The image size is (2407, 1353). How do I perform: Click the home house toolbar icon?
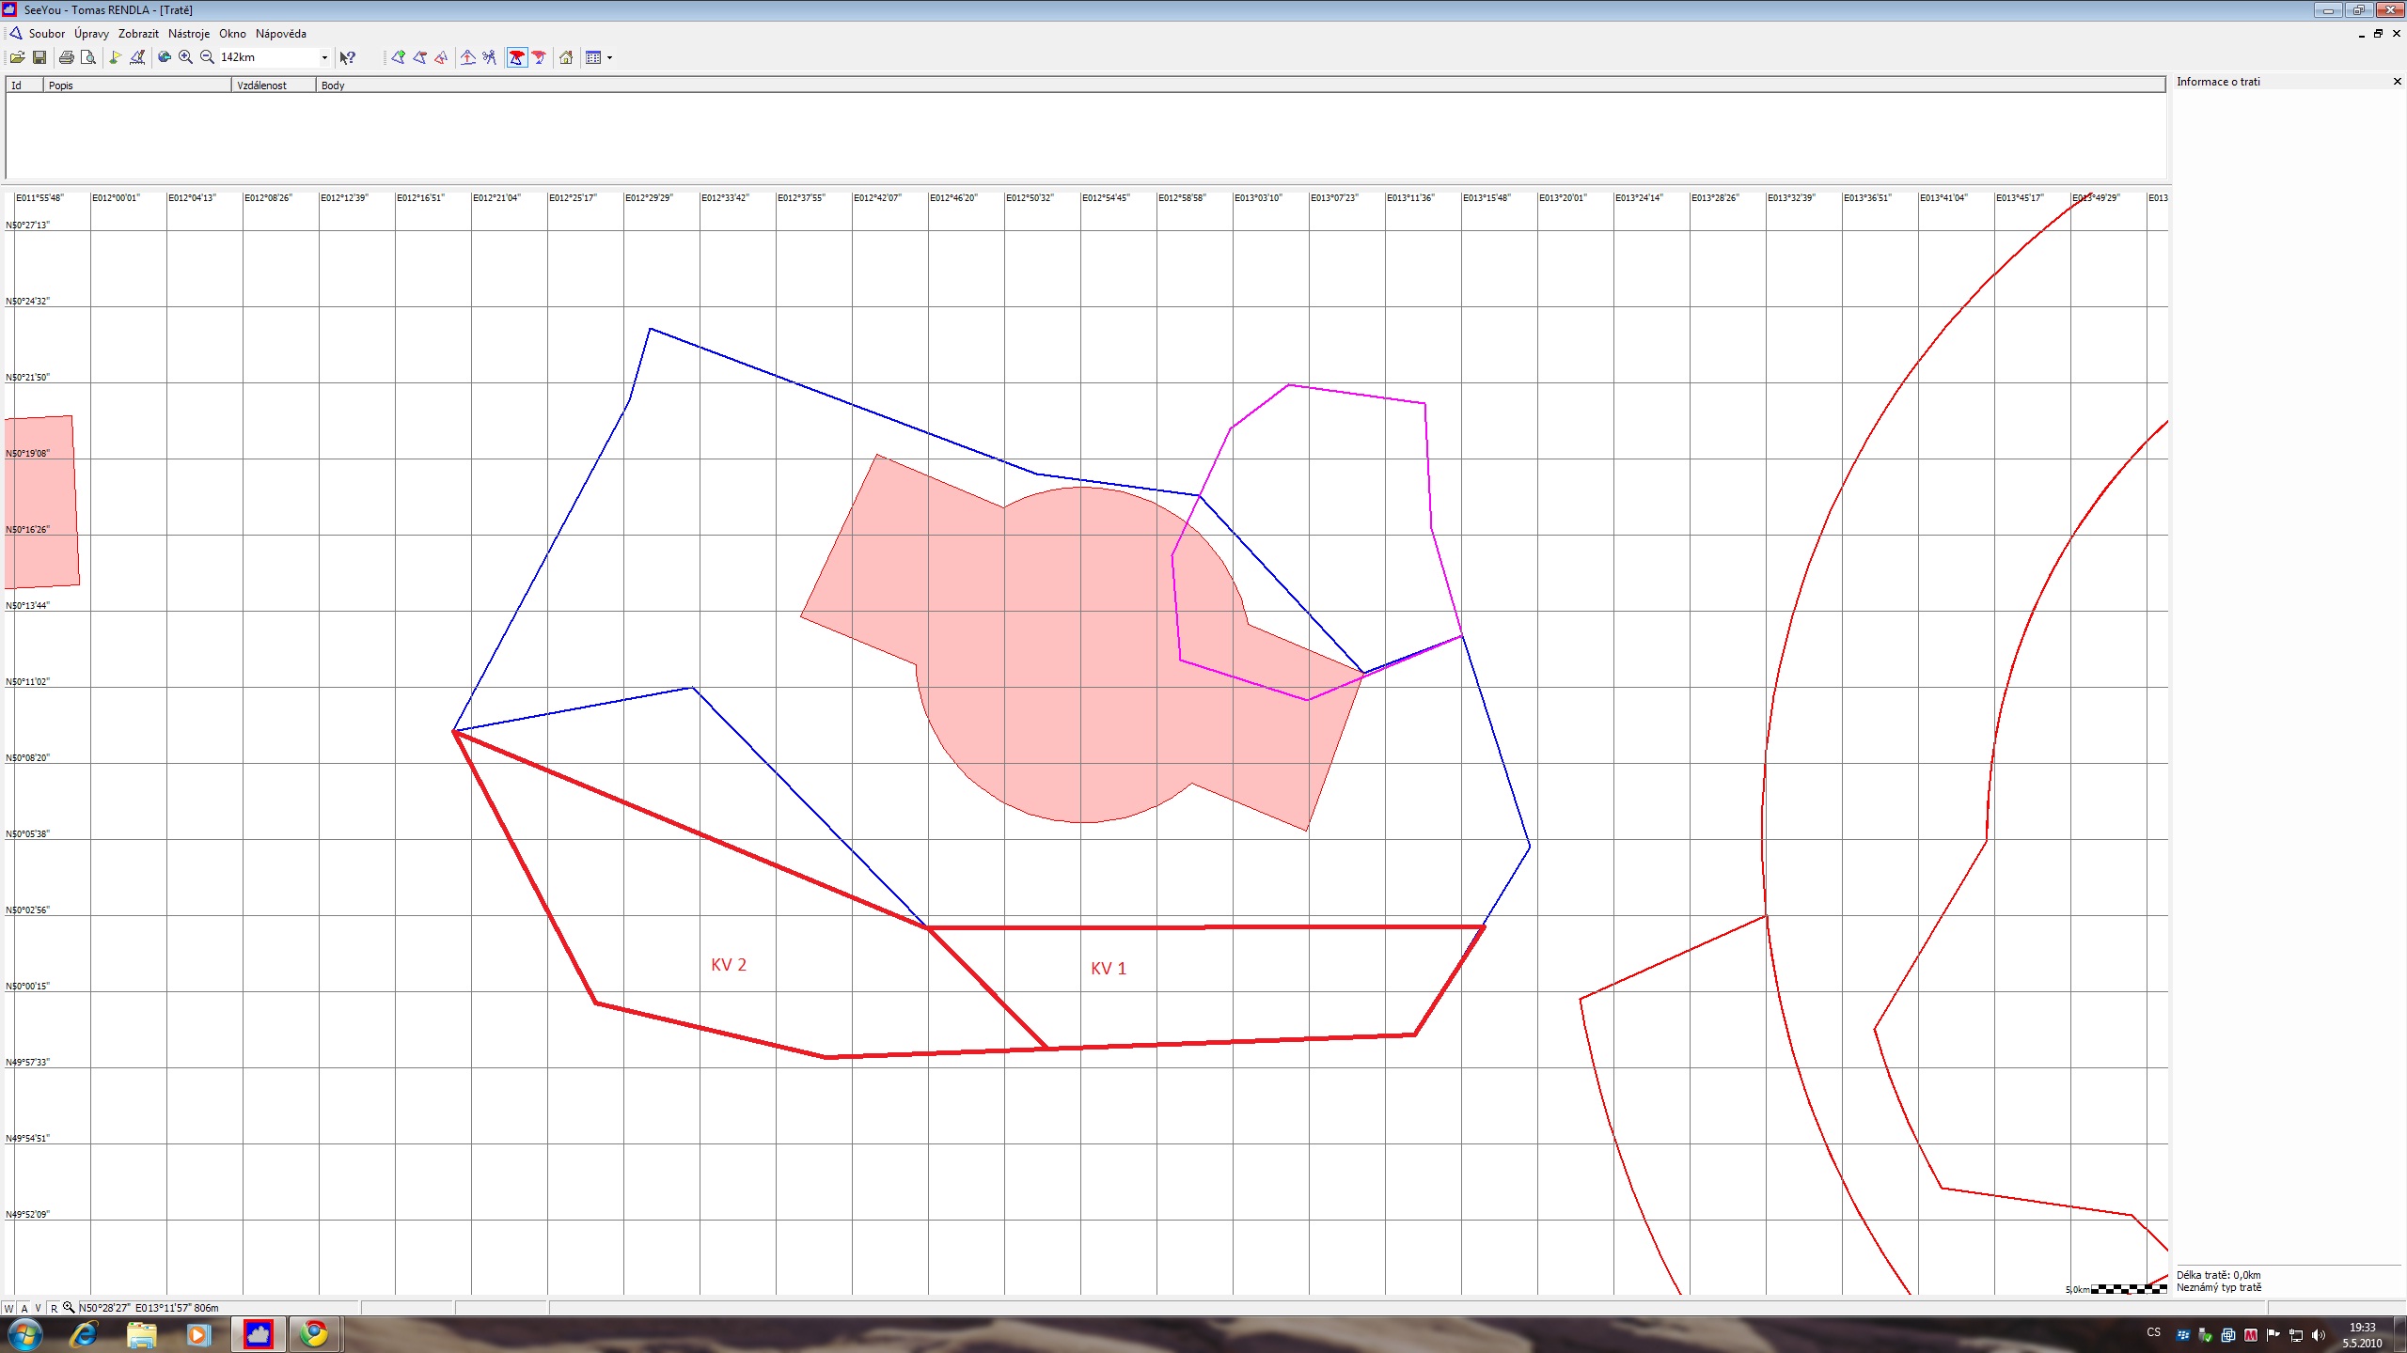pyautogui.click(x=566, y=57)
